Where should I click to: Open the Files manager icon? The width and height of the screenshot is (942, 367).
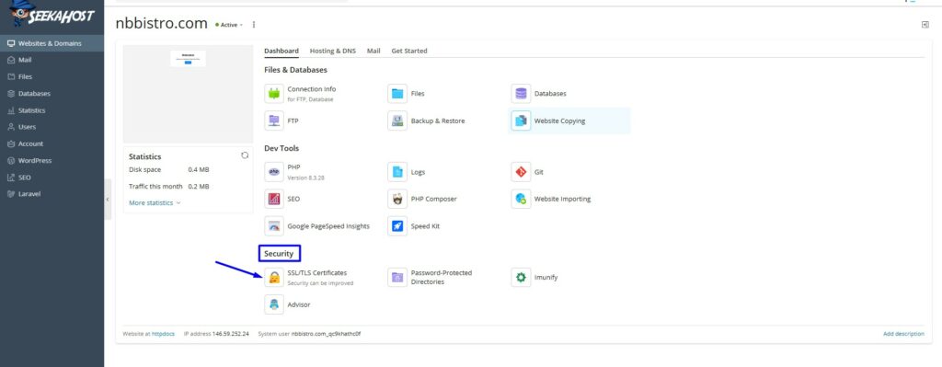coord(397,94)
